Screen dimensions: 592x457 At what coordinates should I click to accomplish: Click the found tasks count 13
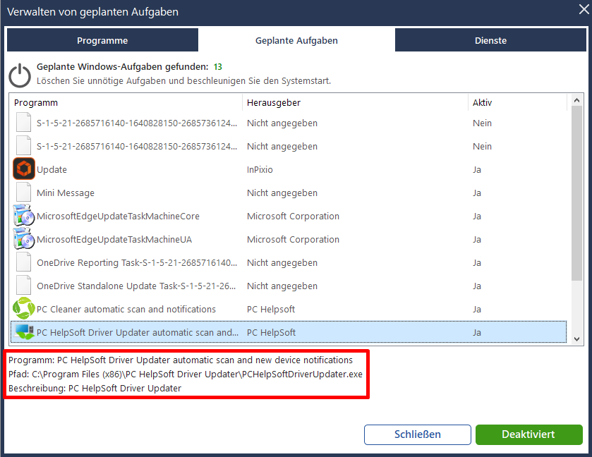click(218, 67)
